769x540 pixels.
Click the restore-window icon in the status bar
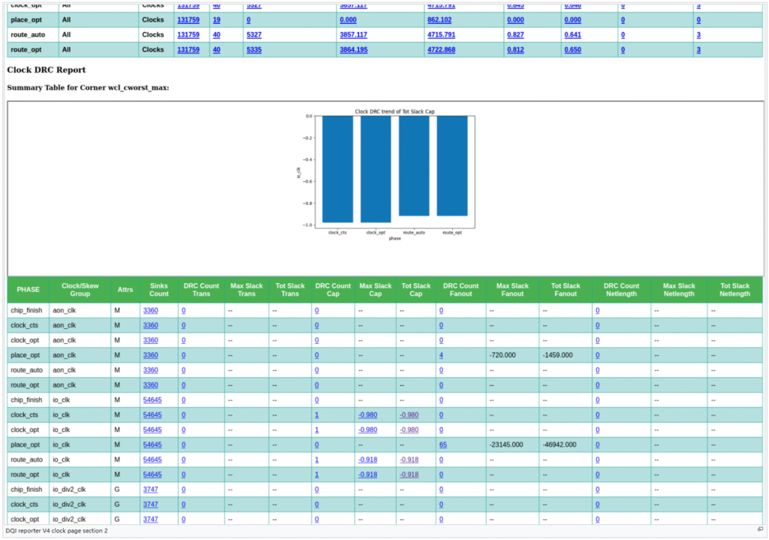pos(760,530)
